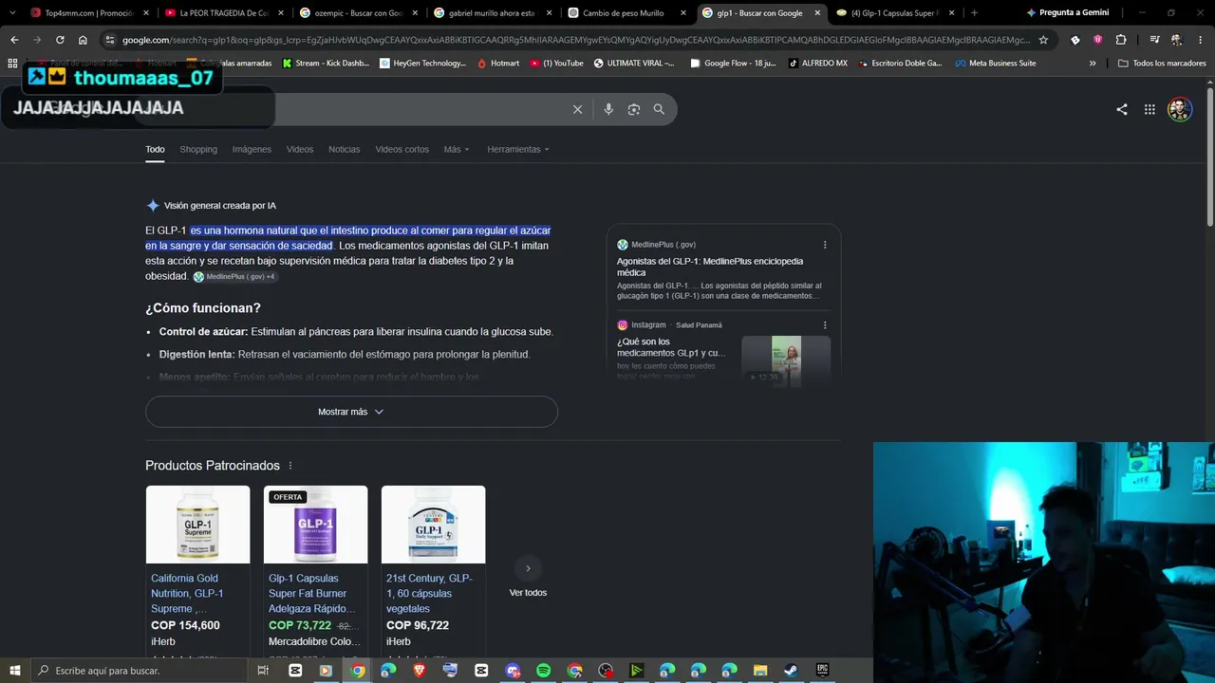Open Spotify from the taskbar
The width and height of the screenshot is (1215, 683).
tap(543, 671)
